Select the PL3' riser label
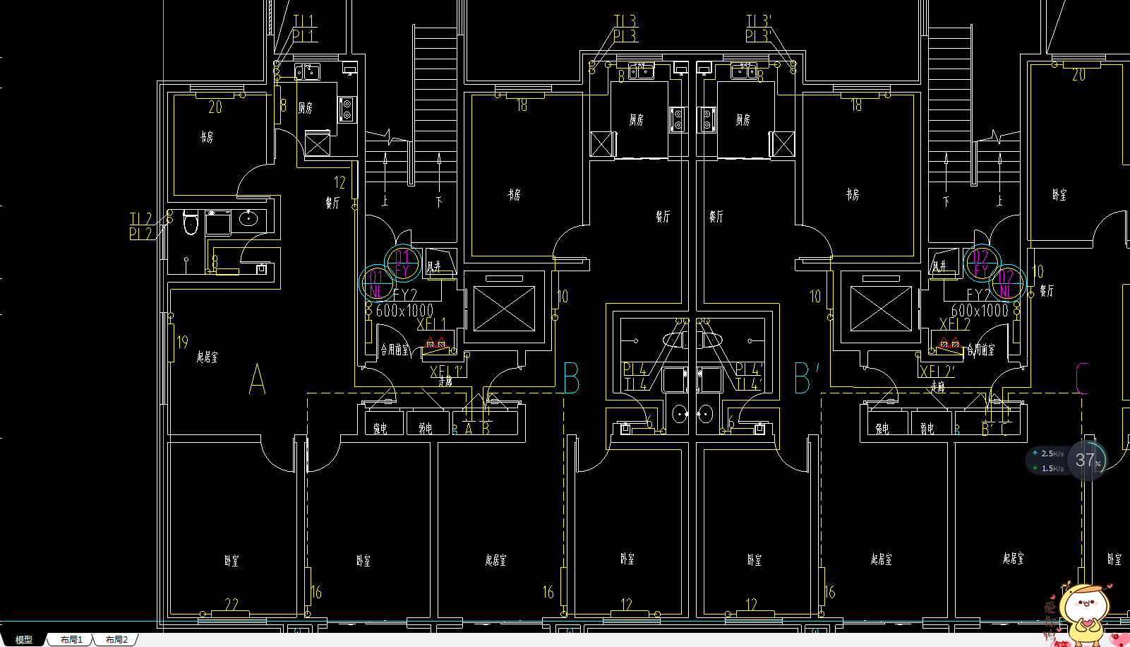This screenshot has width=1130, height=647. pos(759,35)
